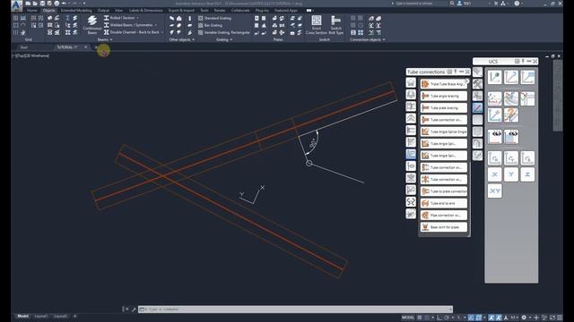
Task: Switch to the Model layout tab
Action: pos(23,316)
